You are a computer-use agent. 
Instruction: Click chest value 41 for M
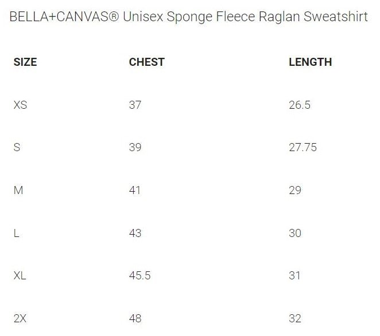point(135,191)
